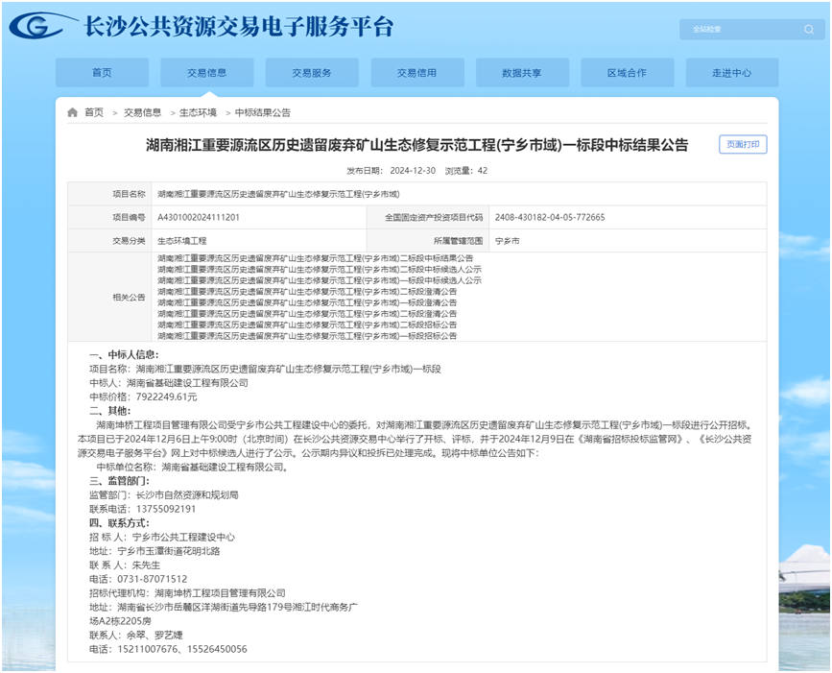Open the 首页 navigation tab
This screenshot has height=673, width=832.
[x=102, y=73]
